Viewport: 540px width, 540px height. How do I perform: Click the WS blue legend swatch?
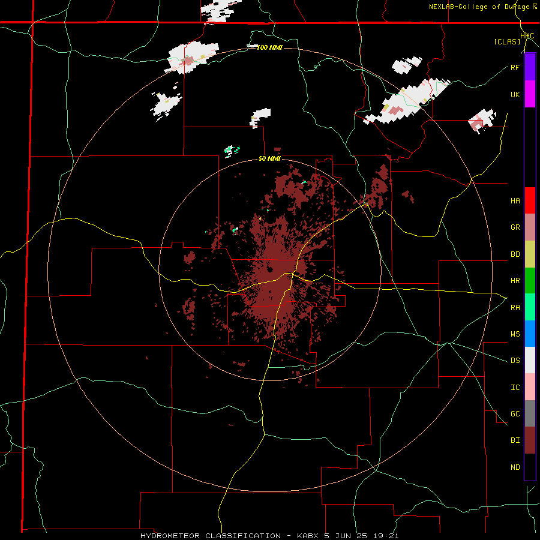click(x=530, y=334)
